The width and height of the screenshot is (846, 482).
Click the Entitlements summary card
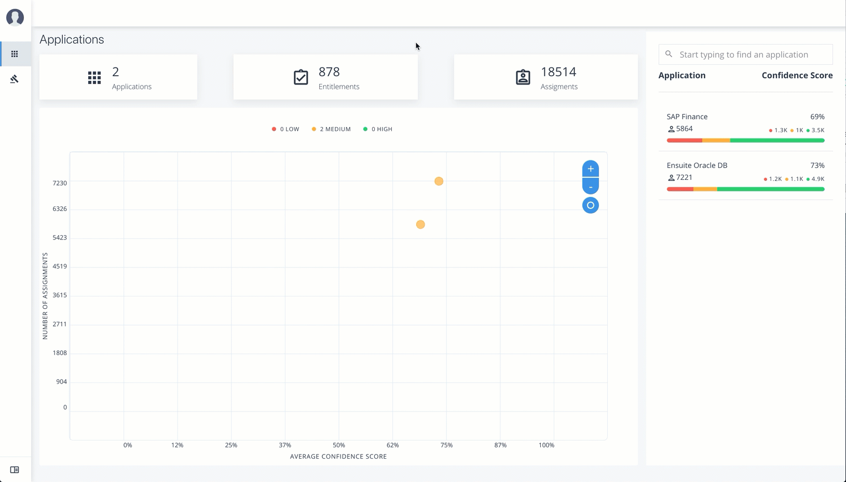[x=325, y=77]
